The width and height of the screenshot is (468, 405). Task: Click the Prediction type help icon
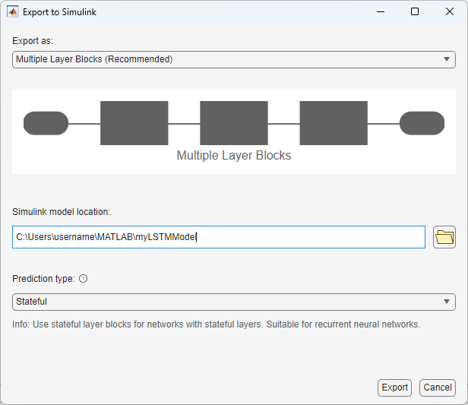pos(84,279)
